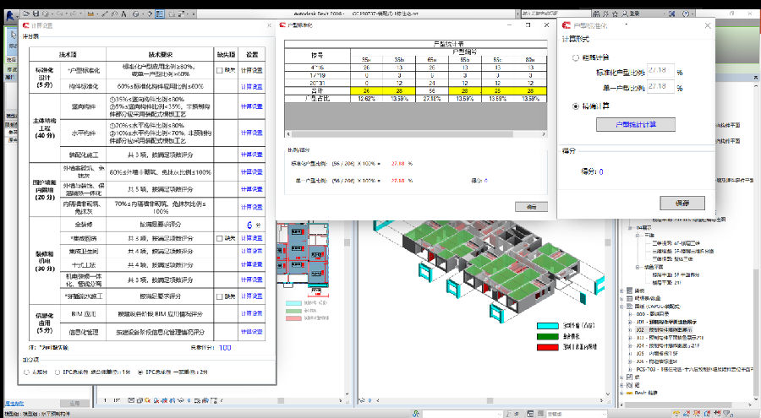Click the 户型统计计算 button

[x=637, y=124]
